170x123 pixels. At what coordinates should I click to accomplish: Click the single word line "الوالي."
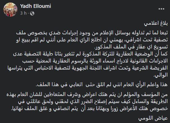[161, 75]
